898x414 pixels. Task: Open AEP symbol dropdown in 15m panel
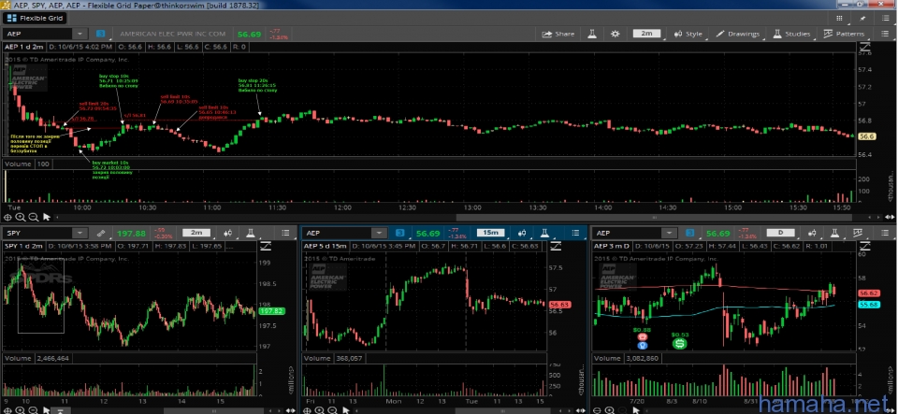(x=379, y=234)
